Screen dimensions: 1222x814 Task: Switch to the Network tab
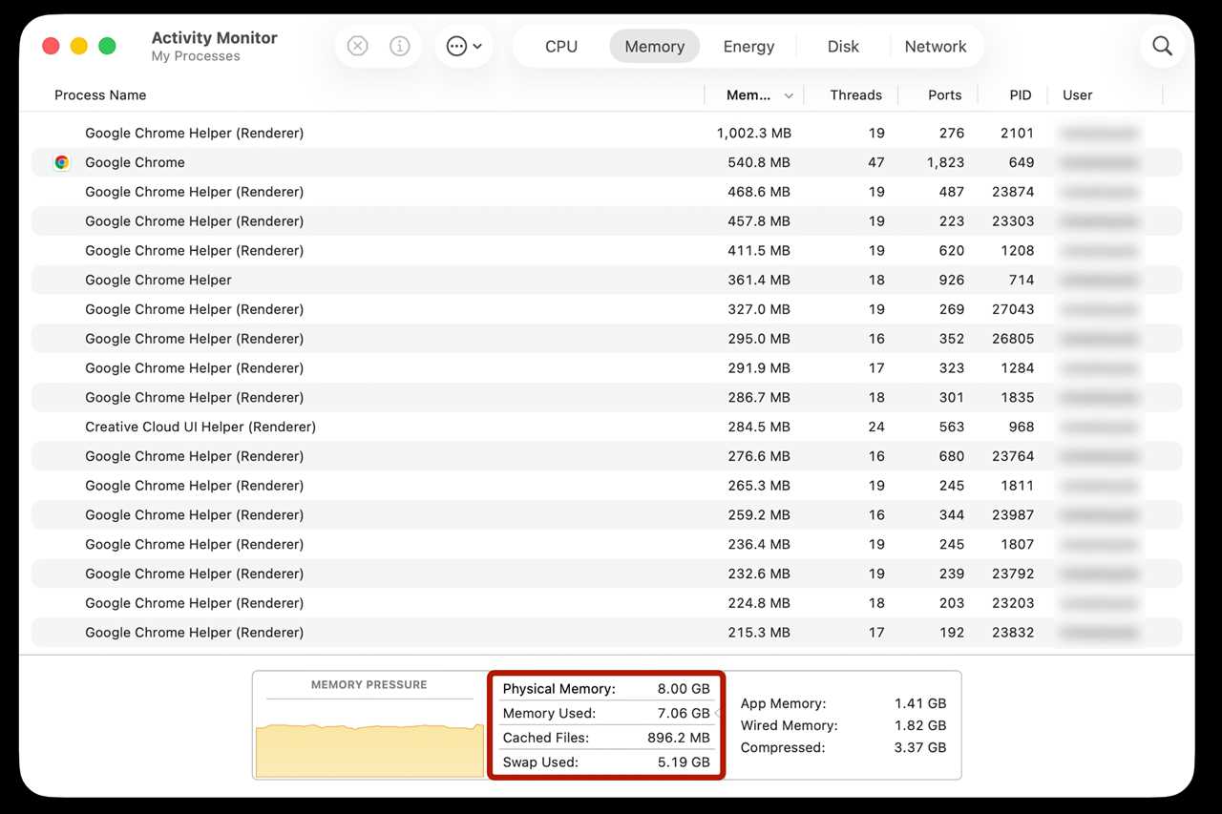coord(936,46)
